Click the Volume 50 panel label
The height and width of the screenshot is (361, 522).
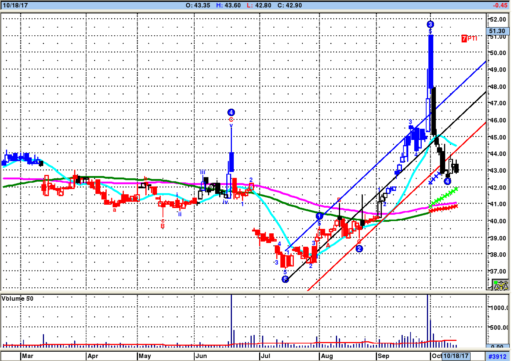[x=18, y=298]
